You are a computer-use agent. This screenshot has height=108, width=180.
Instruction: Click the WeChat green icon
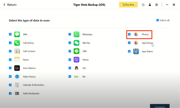[77, 43]
